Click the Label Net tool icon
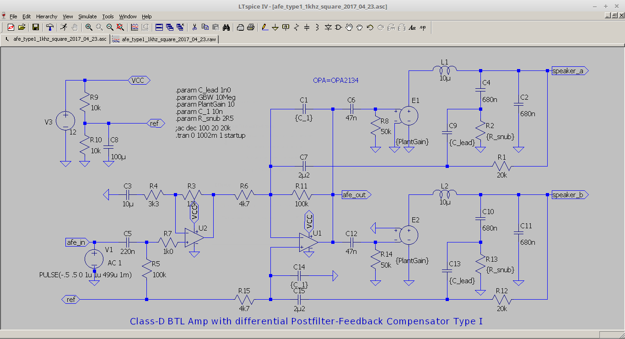625x339 pixels. [x=286, y=27]
